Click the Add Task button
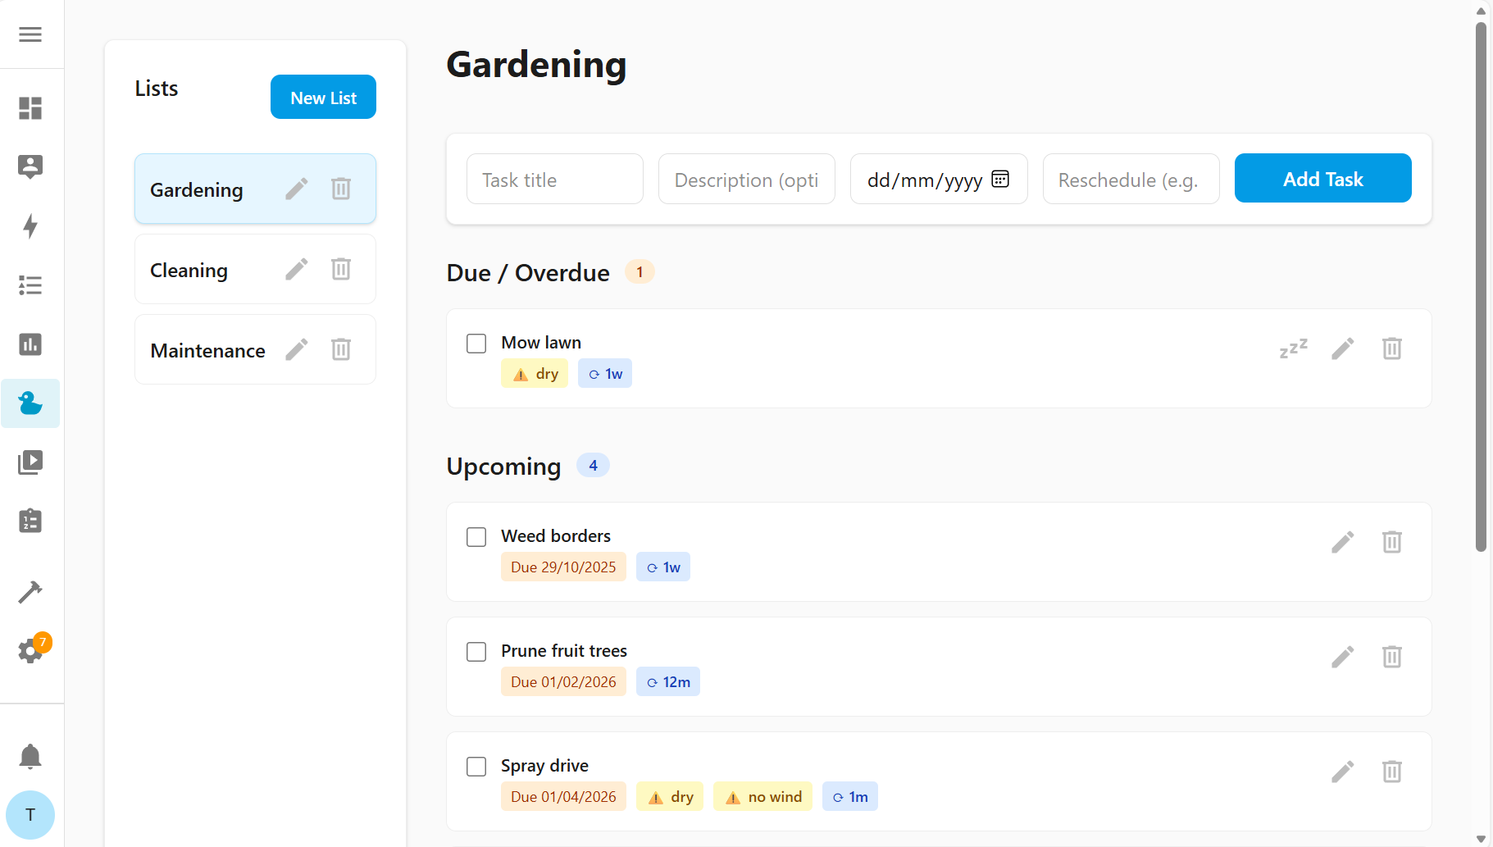This screenshot has height=847, width=1493. click(x=1322, y=178)
